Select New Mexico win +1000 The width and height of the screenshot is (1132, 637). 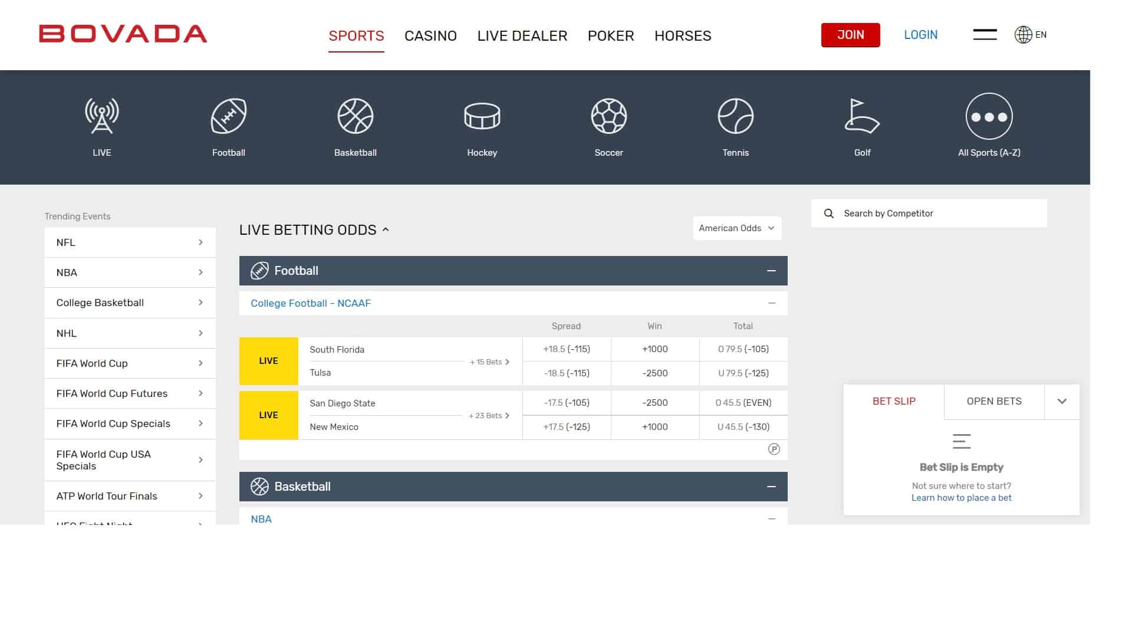click(x=655, y=427)
